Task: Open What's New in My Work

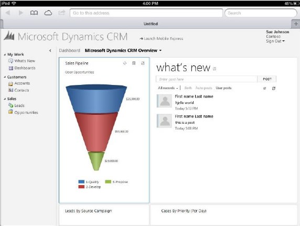Action: [x=25, y=61]
